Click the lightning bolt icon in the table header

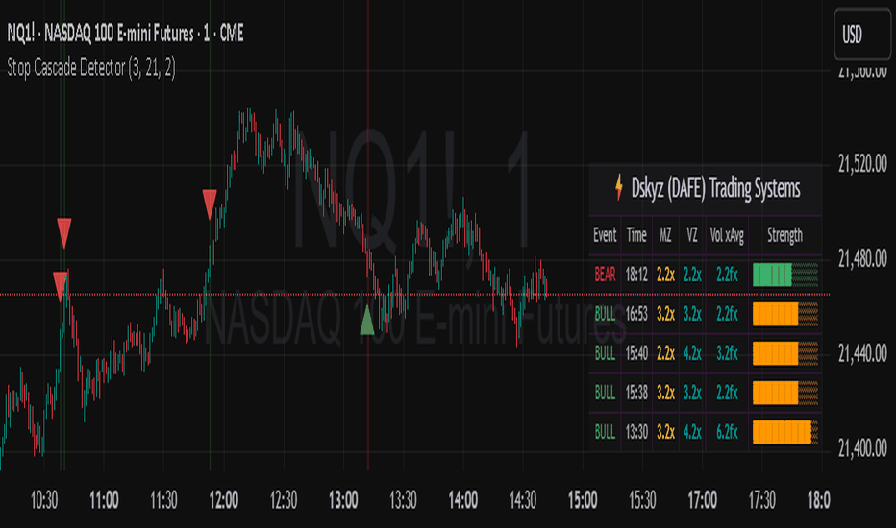[x=619, y=188]
